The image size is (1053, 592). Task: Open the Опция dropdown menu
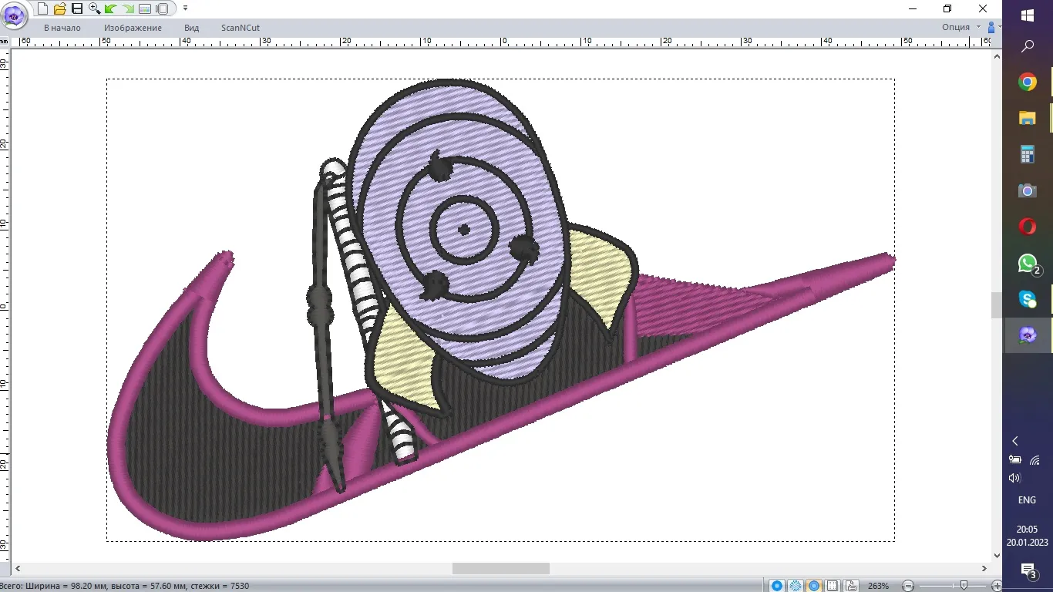point(961,27)
